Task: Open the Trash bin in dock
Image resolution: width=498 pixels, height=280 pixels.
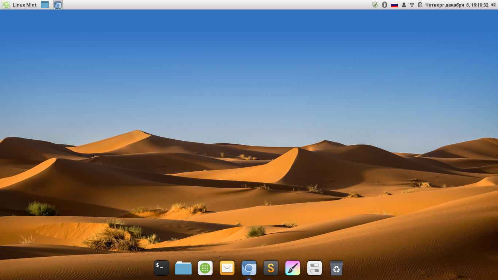Action: point(336,268)
